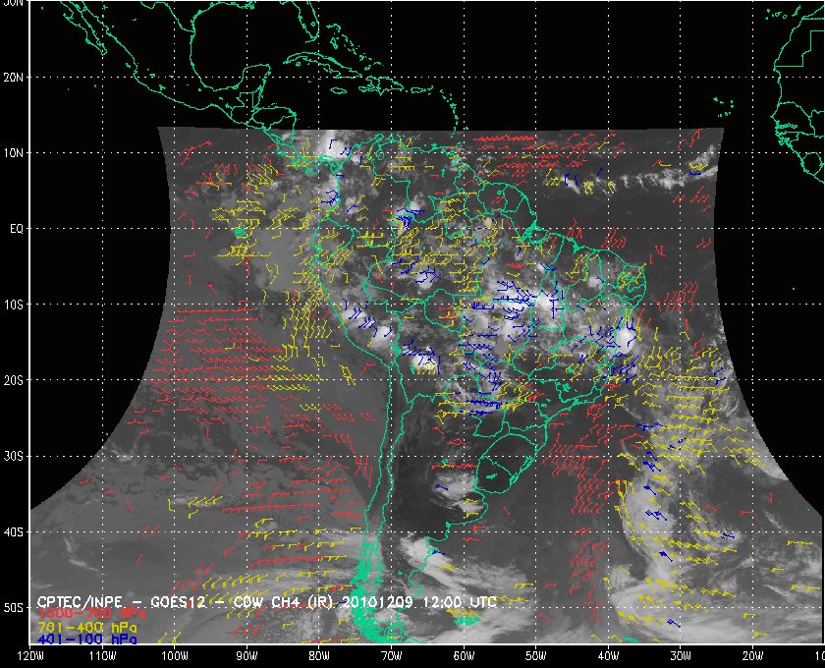The width and height of the screenshot is (825, 668).
Task: Click the blue 401-100 hPa legend entry
Action: (x=86, y=640)
